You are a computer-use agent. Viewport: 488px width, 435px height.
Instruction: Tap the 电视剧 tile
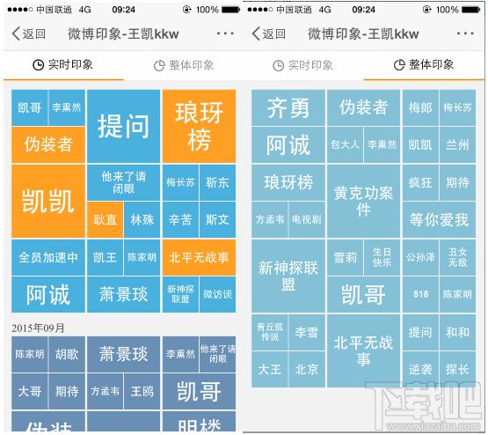pyautogui.click(x=307, y=219)
